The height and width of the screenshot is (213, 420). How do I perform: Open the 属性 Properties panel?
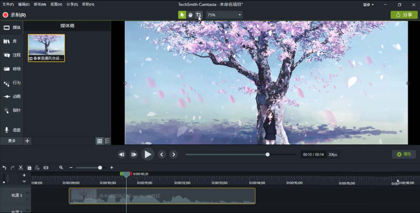pyautogui.click(x=404, y=154)
